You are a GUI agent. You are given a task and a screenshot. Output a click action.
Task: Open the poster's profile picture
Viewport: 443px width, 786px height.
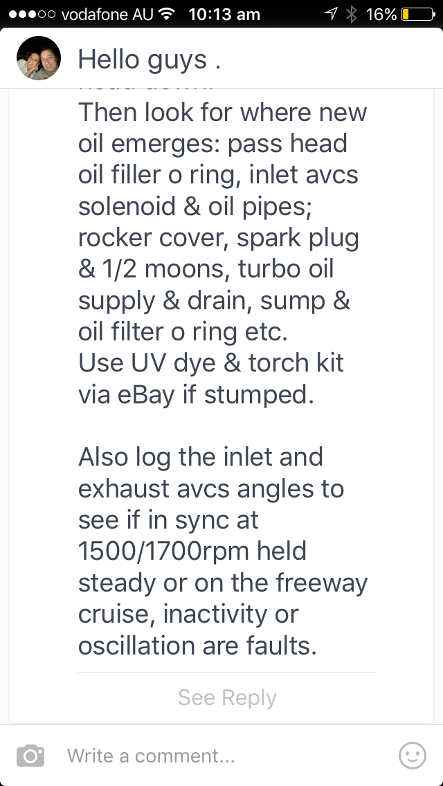point(38,58)
